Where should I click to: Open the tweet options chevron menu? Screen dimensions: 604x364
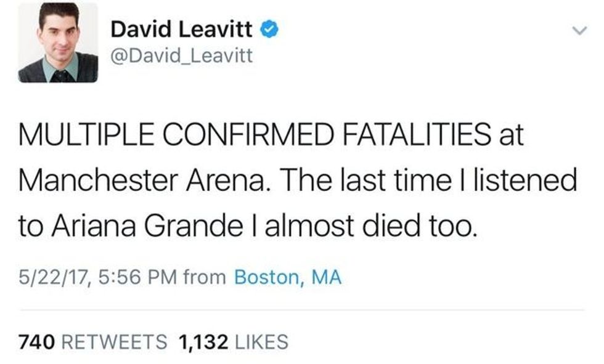578,30
